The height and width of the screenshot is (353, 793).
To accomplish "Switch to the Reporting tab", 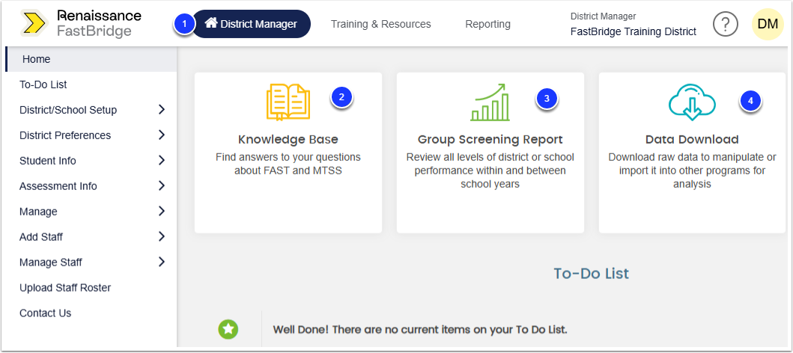I will click(x=487, y=24).
